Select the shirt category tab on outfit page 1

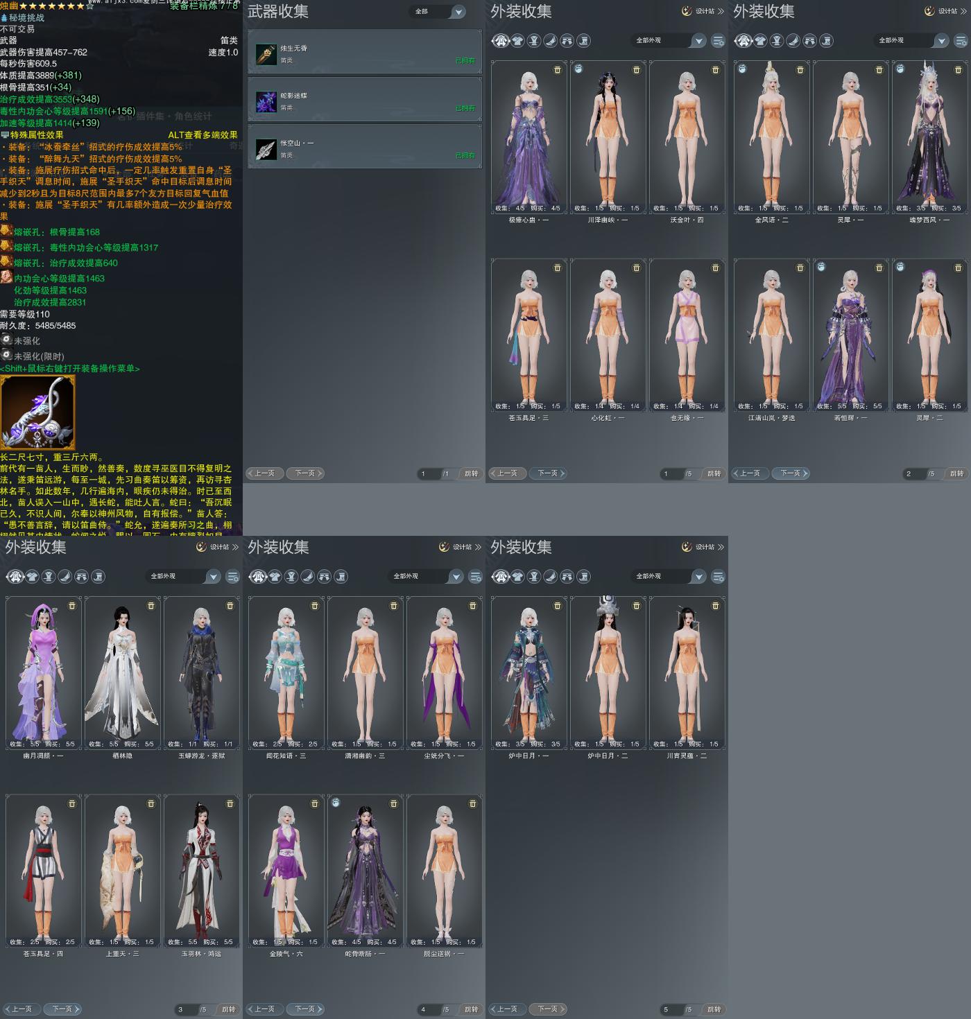[x=517, y=41]
